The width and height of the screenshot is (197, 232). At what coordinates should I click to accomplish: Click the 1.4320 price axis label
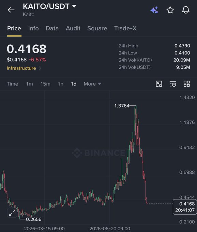[187, 97]
